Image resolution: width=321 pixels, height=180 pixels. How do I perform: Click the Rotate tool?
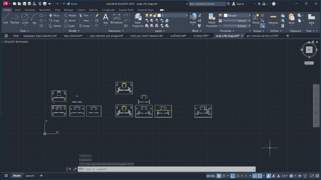tap(70, 15)
